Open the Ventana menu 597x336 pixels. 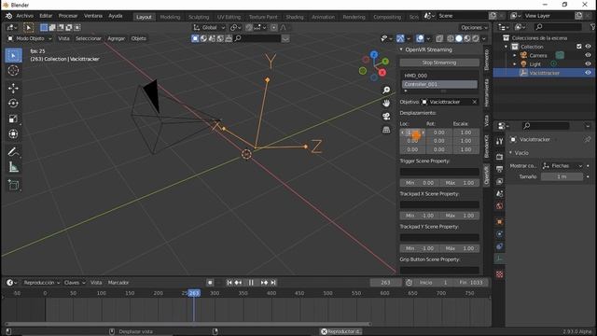pos(93,16)
